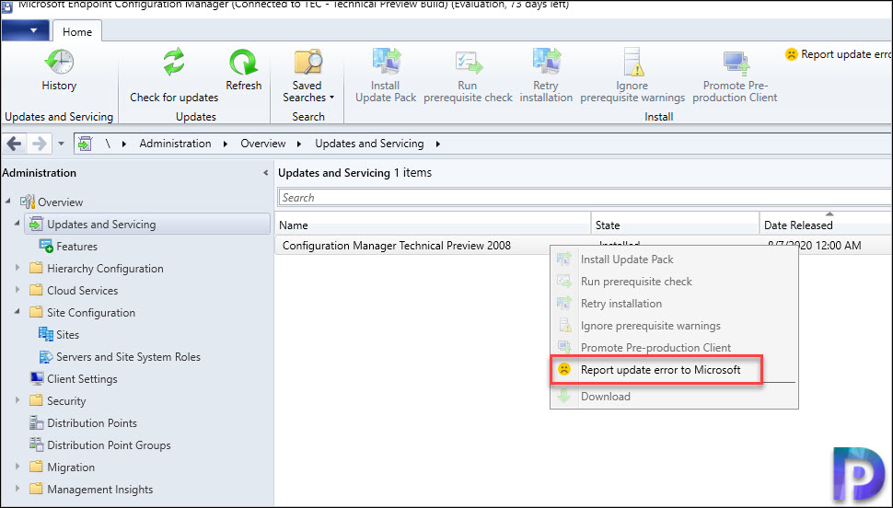Viewport: 893px width, 508px height.
Task: Collapse Site Configuration folder
Action: 17,312
